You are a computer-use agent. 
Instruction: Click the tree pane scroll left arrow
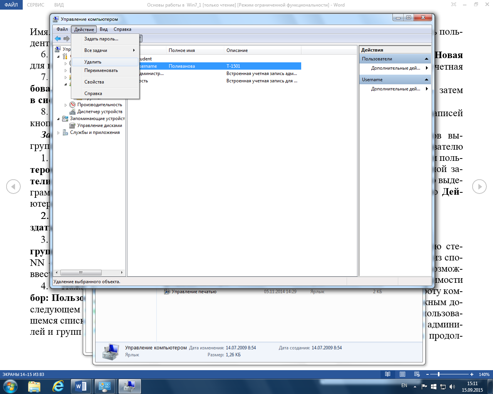pos(57,272)
